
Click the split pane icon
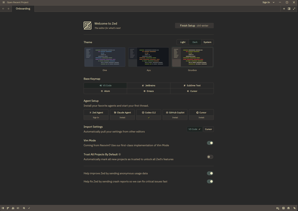[289, 9]
